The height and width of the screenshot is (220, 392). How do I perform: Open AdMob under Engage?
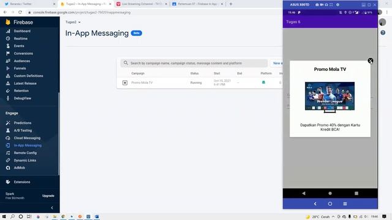19,168
